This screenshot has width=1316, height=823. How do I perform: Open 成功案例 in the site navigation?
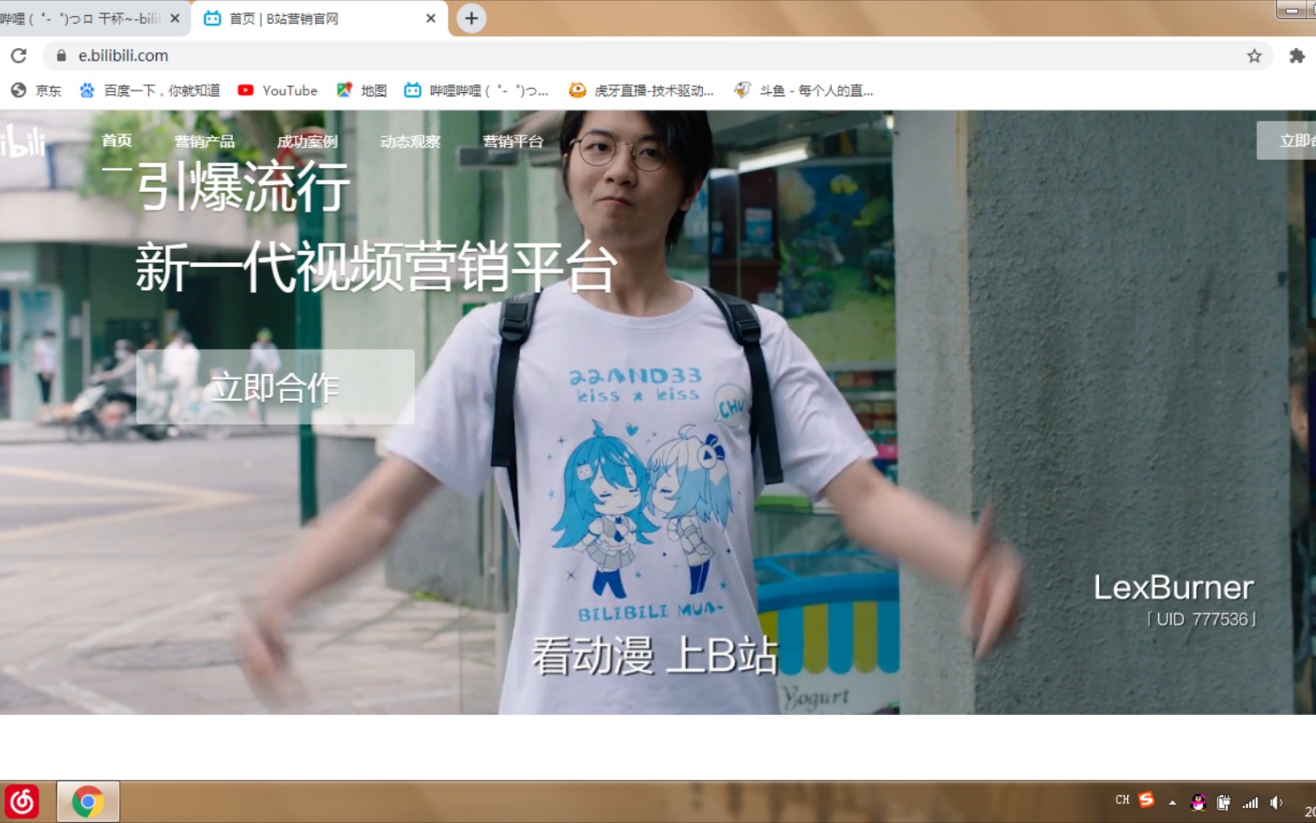tap(307, 141)
